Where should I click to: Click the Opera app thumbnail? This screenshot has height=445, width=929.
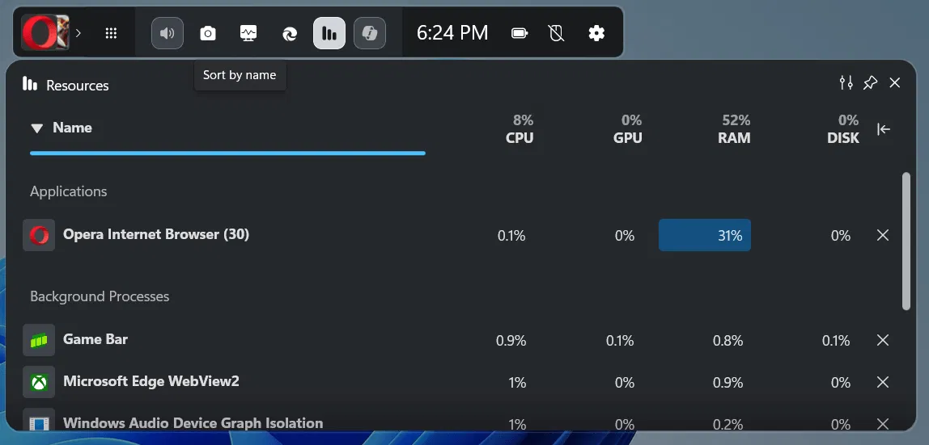coord(40,33)
